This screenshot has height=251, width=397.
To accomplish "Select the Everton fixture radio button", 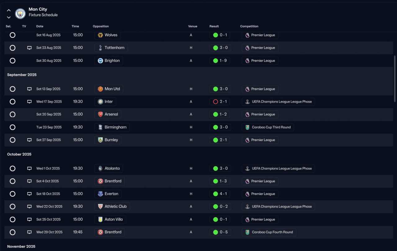I will (12, 194).
